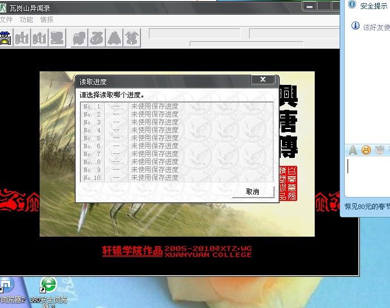
Task: Click the grayed mountain toolbar icon
Action: pos(115,38)
